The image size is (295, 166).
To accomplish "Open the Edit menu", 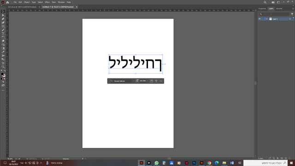I will pos(20,2).
